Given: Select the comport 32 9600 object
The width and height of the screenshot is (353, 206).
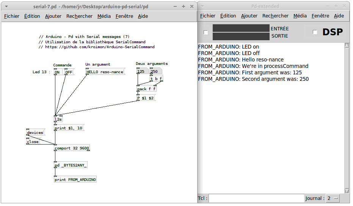Looking at the screenshot, I should (x=72, y=148).
